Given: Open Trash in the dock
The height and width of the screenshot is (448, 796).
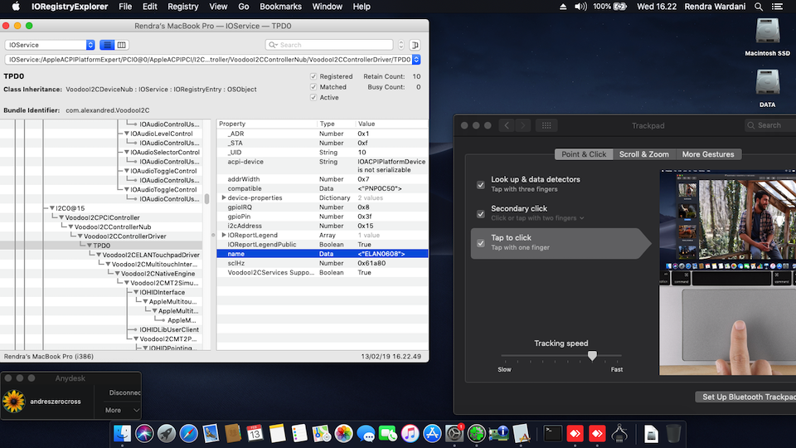Looking at the screenshot, I should [x=673, y=433].
